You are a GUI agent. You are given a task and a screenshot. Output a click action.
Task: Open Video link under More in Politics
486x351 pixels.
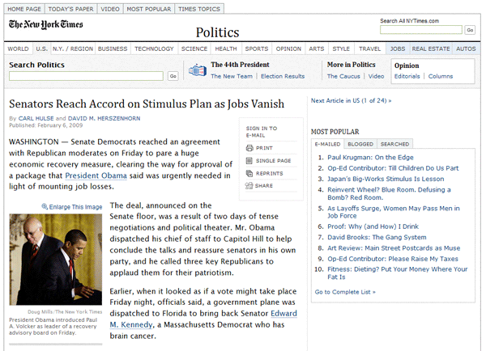tap(376, 76)
